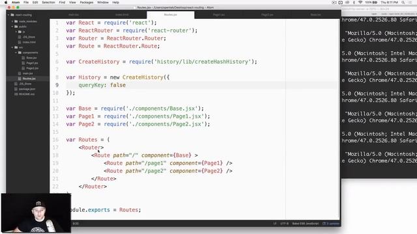Switch to the Base.jsx tab
417x234 pixels.
315,14
